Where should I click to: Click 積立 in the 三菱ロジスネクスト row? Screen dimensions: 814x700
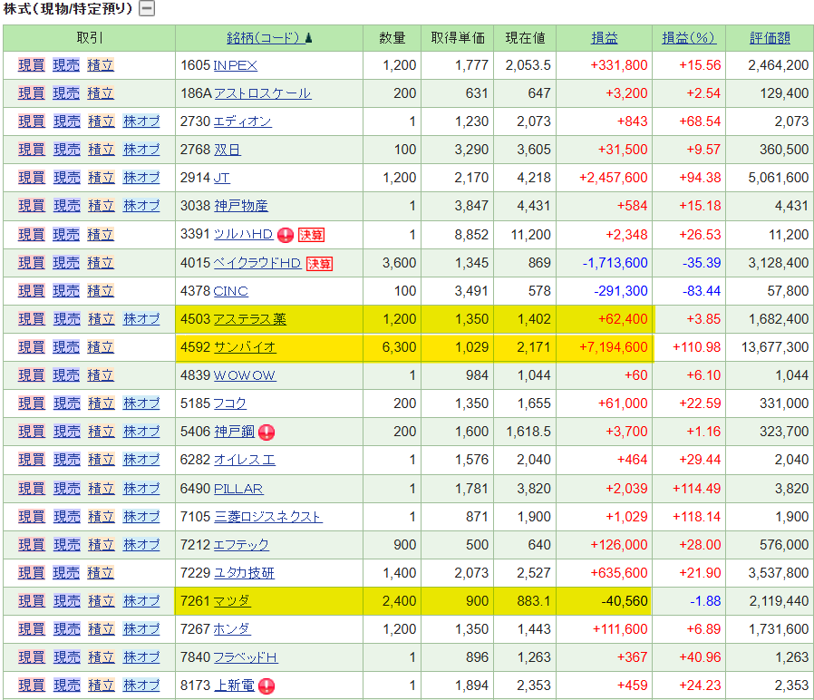click(x=102, y=517)
